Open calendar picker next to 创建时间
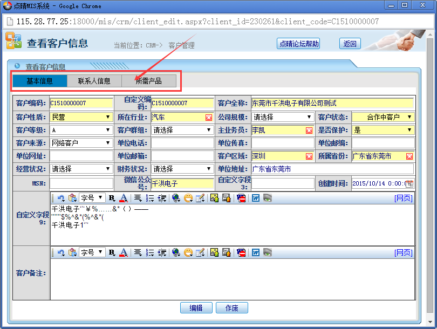The height and width of the screenshot is (329, 437). pyautogui.click(x=409, y=184)
